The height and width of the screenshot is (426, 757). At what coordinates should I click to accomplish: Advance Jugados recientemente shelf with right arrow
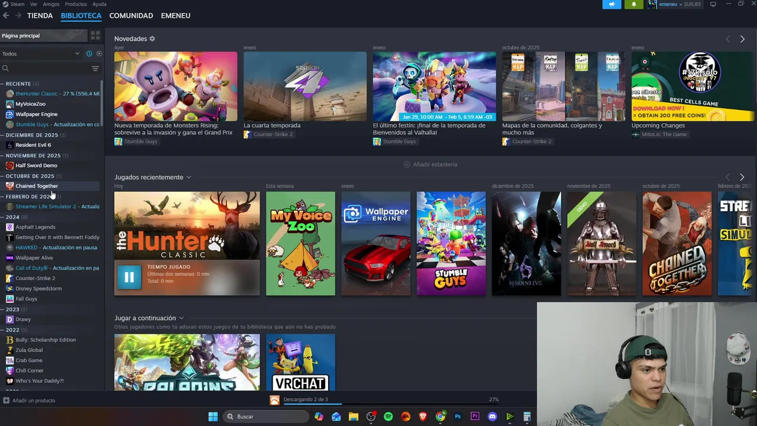(742, 177)
